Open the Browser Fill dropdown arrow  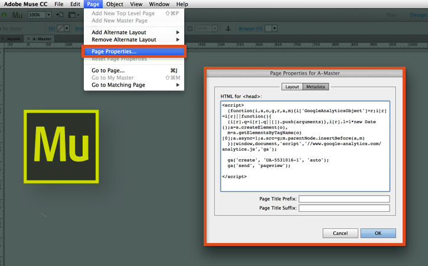pos(275,28)
